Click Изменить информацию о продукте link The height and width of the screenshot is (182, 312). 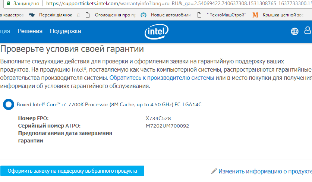pos(265,171)
